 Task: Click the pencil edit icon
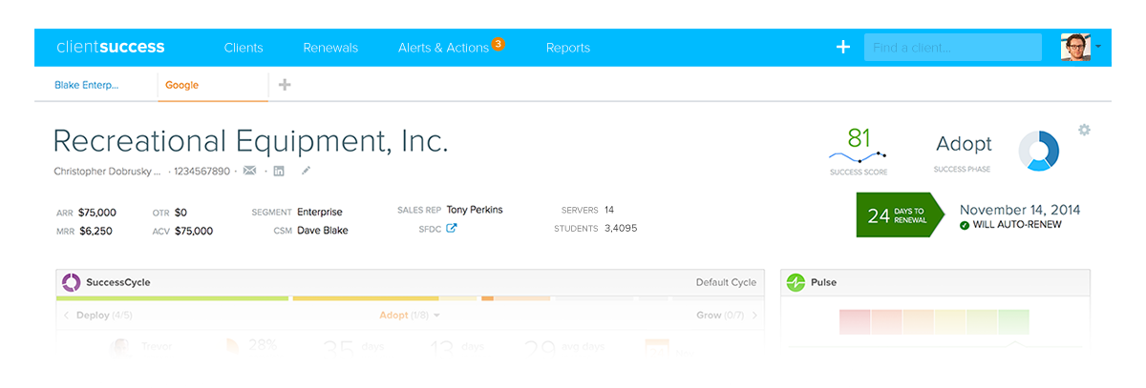(x=306, y=171)
